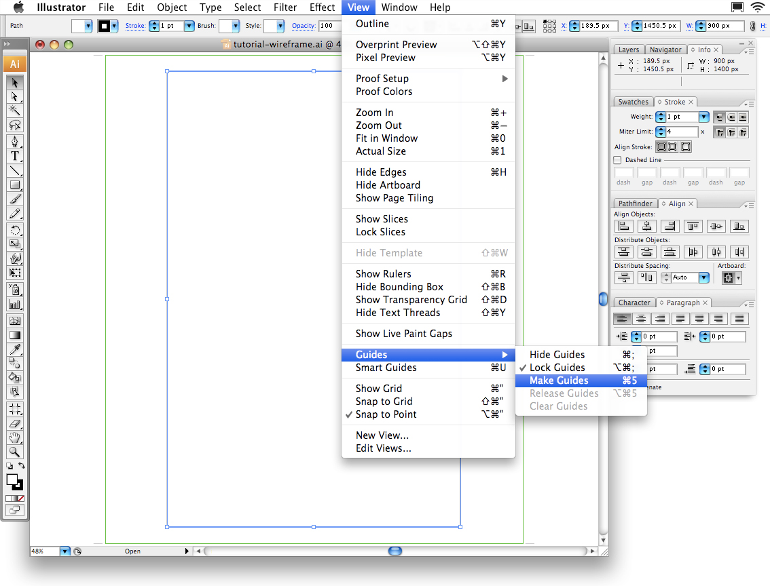The image size is (770, 586).
Task: Select the Magic Wand tool
Action: tap(15, 111)
